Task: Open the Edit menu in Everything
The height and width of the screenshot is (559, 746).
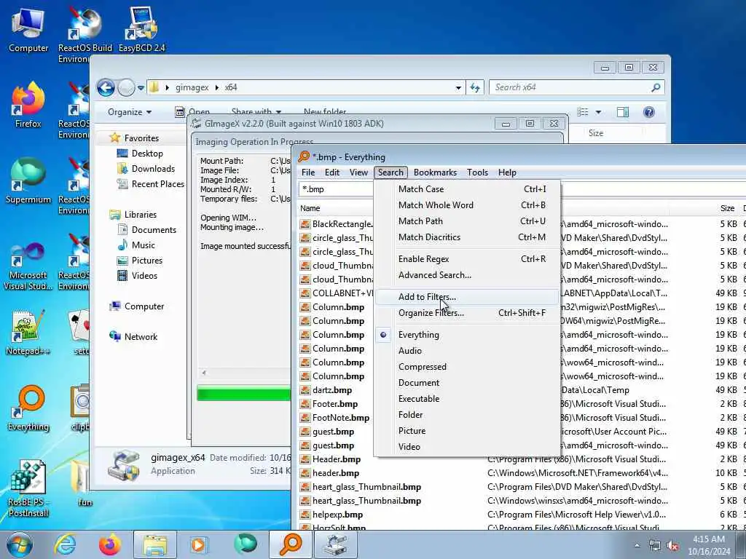Action: (332, 173)
